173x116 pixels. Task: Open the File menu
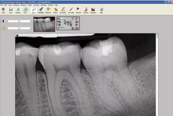tap(2, 5)
